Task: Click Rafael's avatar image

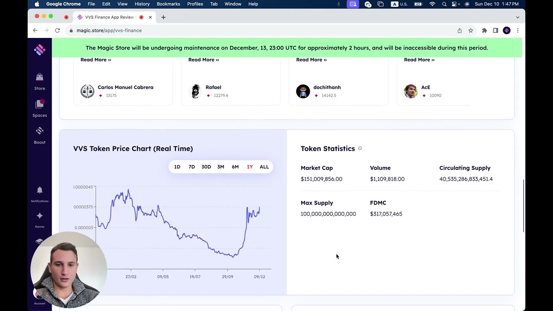Action: (195, 91)
